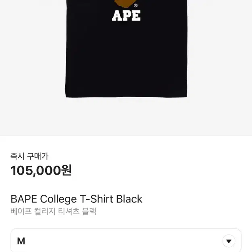Select the letter M size label

21,241
